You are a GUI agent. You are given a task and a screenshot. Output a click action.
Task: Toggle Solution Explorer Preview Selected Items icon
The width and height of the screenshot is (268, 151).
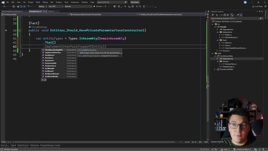click(x=241, y=15)
